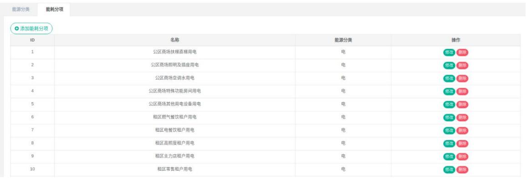Click 修改 for 公区商场扶梯直梯用电

(449, 52)
